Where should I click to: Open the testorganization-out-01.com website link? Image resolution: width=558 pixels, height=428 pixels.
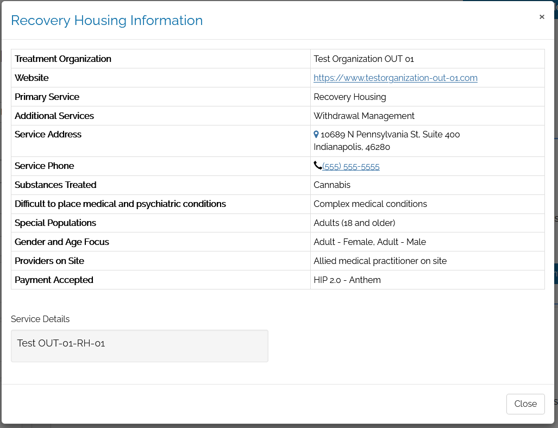[395, 78]
